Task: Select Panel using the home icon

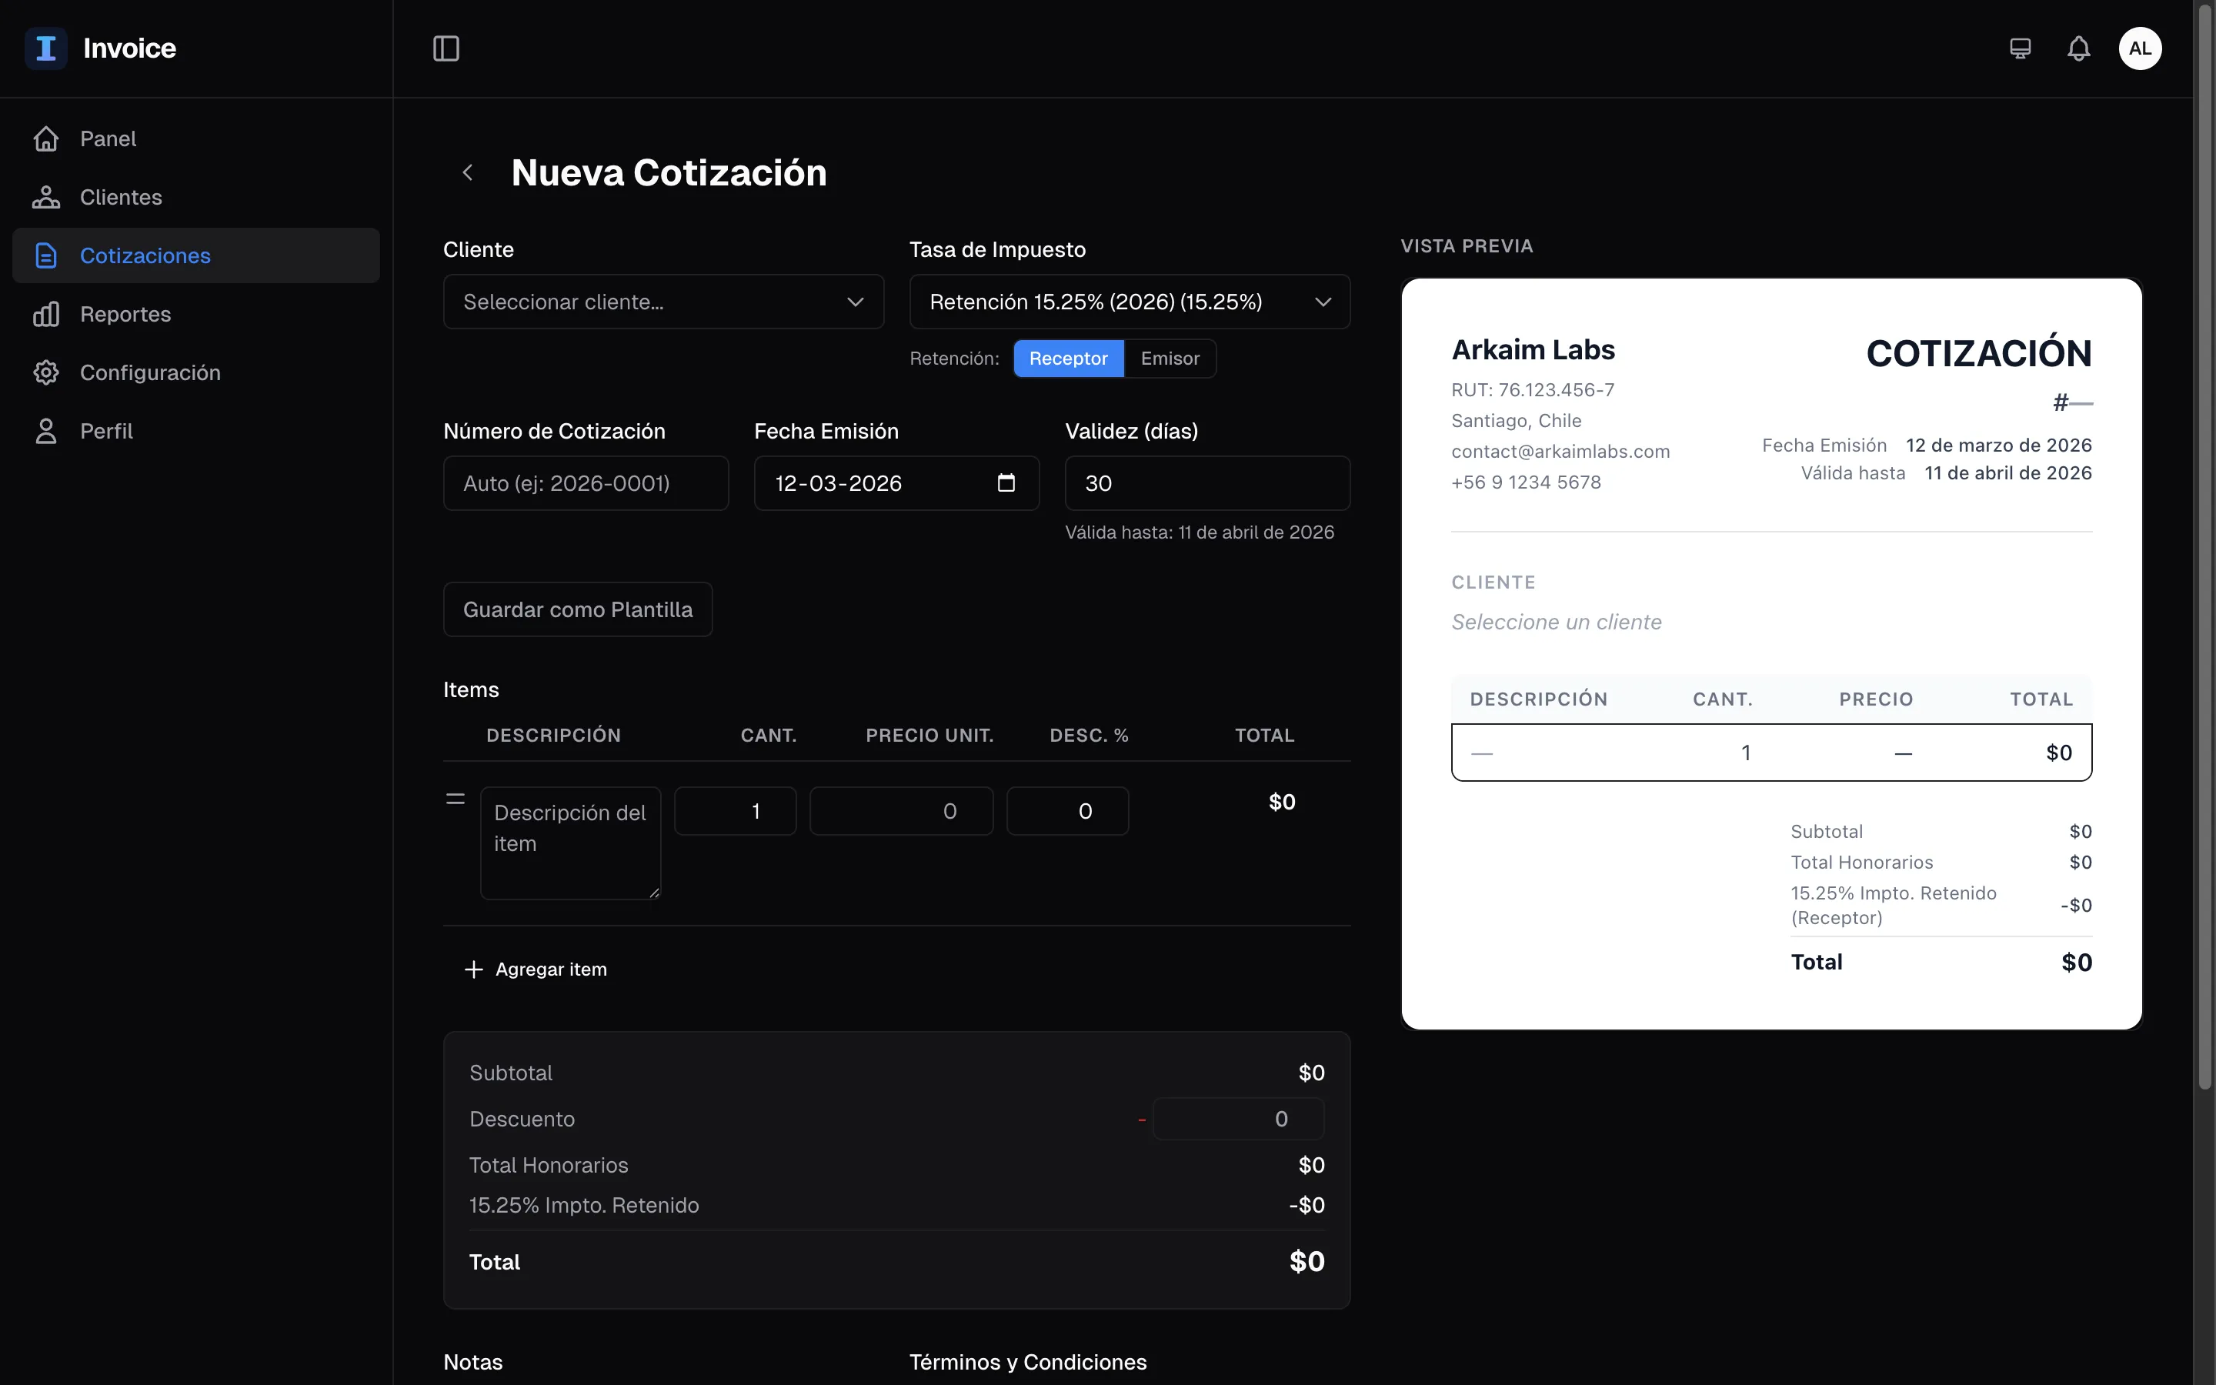Action: [47, 138]
